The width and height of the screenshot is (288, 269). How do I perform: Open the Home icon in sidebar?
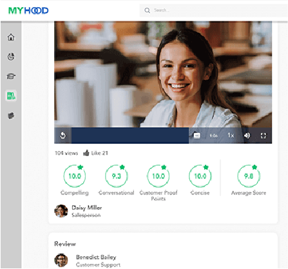tap(11, 37)
